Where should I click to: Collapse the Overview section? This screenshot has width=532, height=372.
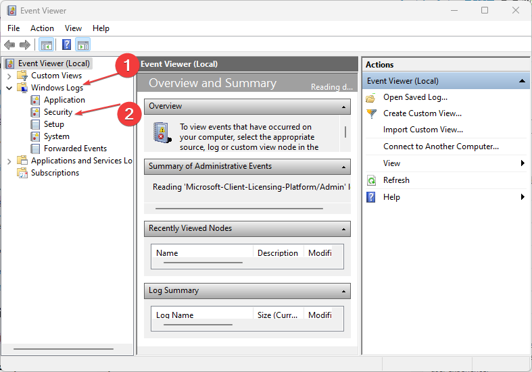click(343, 107)
